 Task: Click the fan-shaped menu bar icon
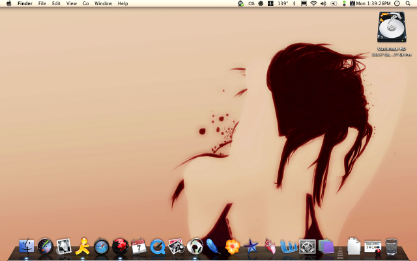(x=261, y=3)
